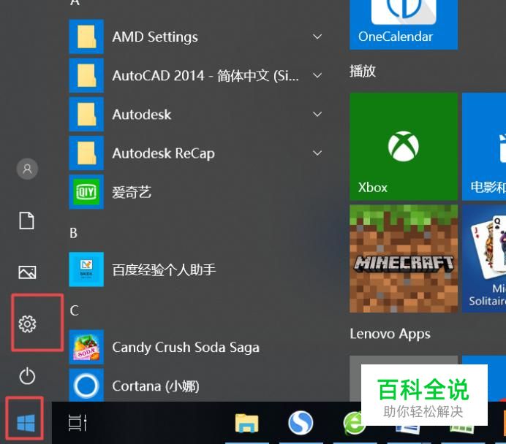Image resolution: width=506 pixels, height=444 pixels.
Task: Select Autodesk ReCap label
Action: point(163,153)
